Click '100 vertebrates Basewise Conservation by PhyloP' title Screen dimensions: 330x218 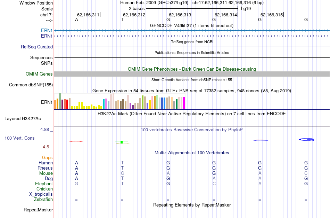pyautogui.click(x=192, y=130)
